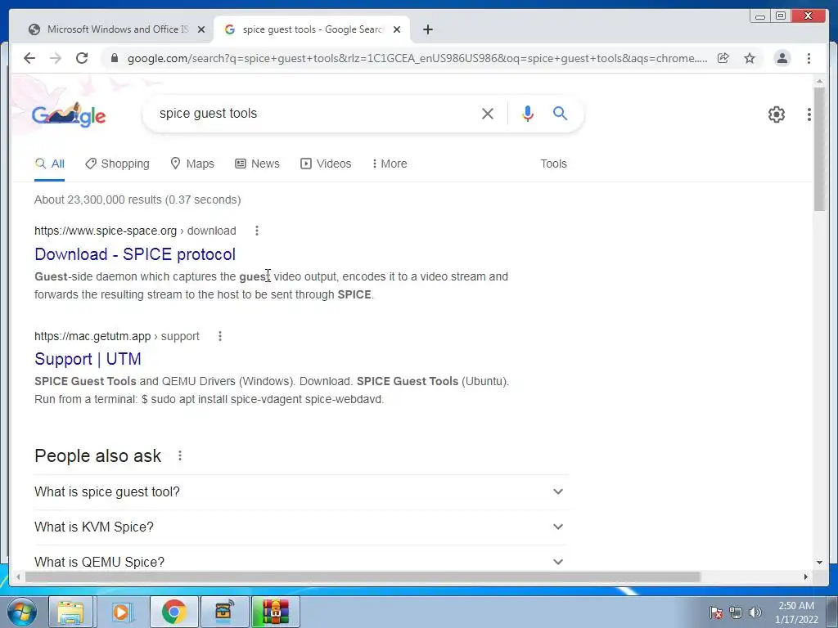Launch Windows Media Player from taskbar

click(122, 612)
